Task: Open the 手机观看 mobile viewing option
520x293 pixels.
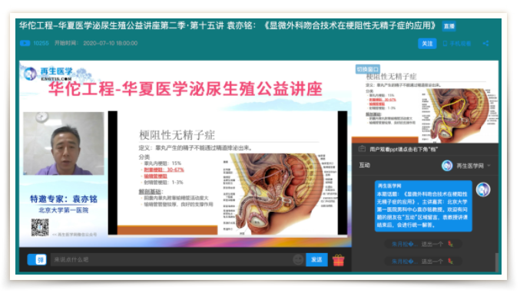Action: tap(457, 44)
